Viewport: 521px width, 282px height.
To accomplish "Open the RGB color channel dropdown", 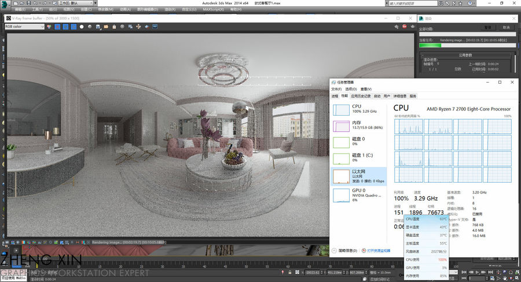I will [24, 27].
